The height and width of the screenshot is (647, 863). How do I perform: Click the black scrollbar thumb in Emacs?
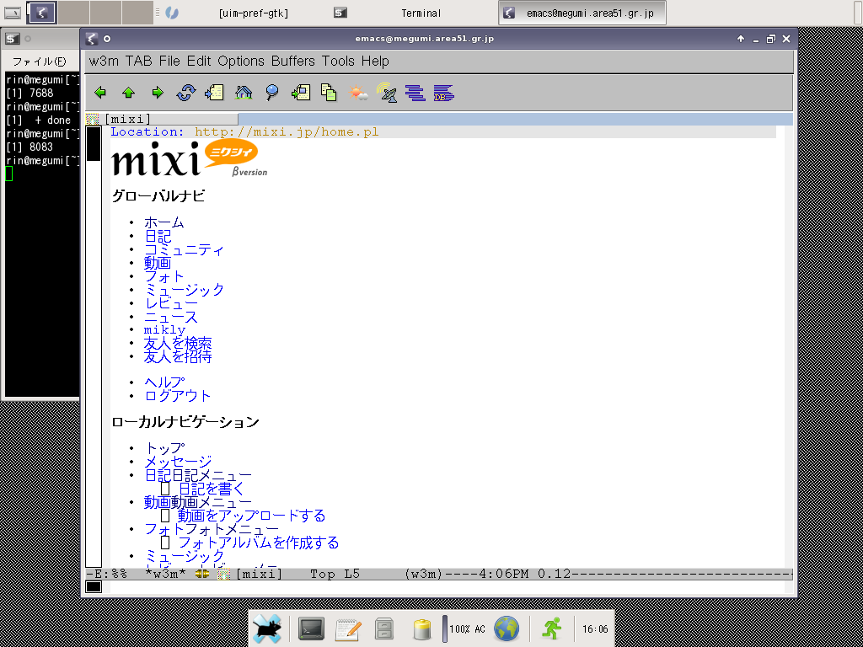93,144
